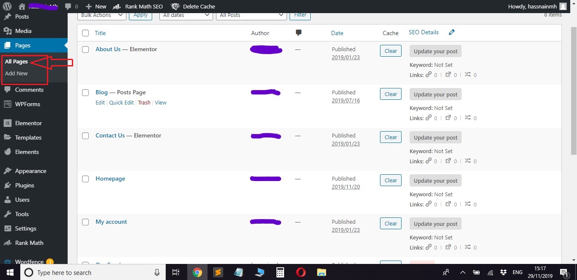Click the site home icon
The height and width of the screenshot is (280, 577).
[x=22, y=6]
